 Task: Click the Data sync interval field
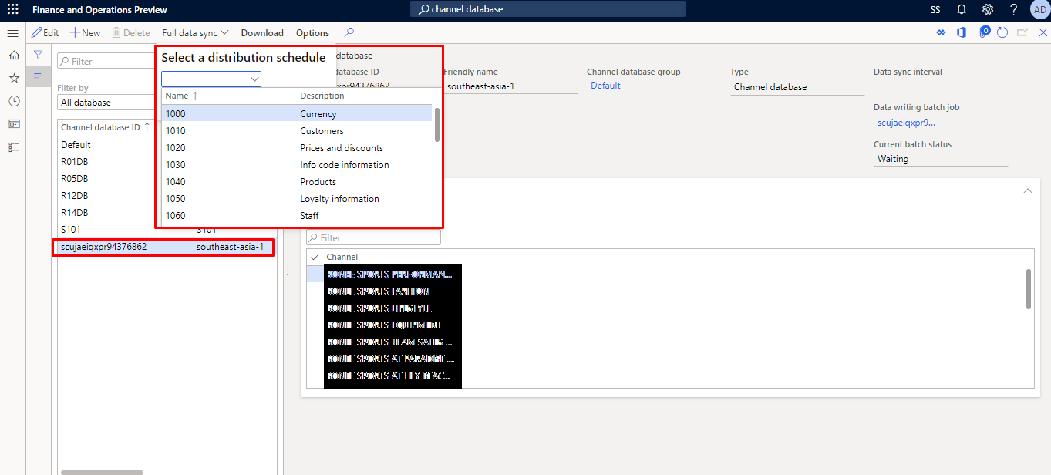941,86
